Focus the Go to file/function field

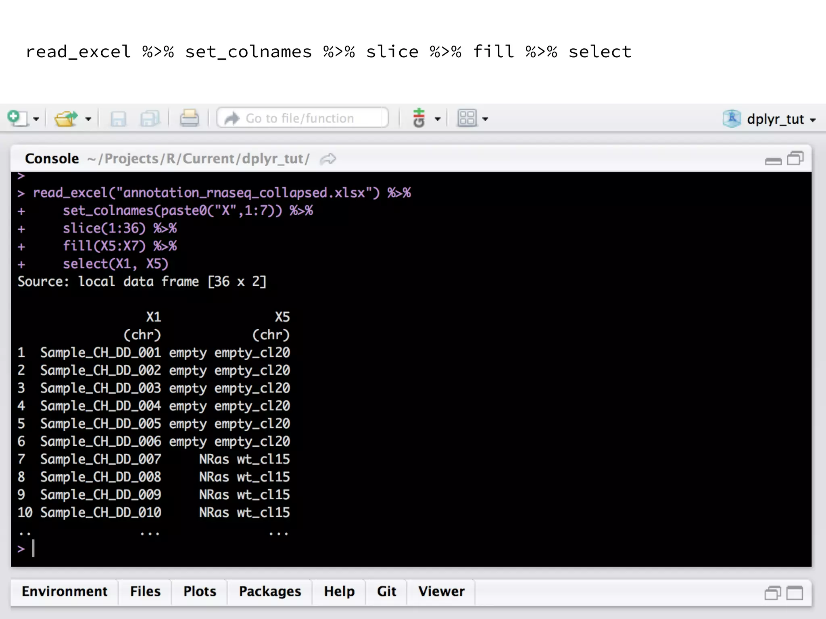coord(302,118)
